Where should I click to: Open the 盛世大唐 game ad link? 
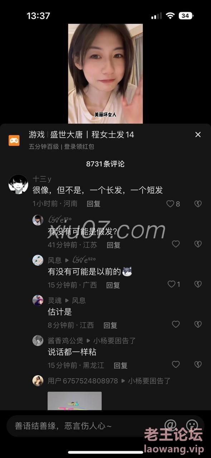82,135
